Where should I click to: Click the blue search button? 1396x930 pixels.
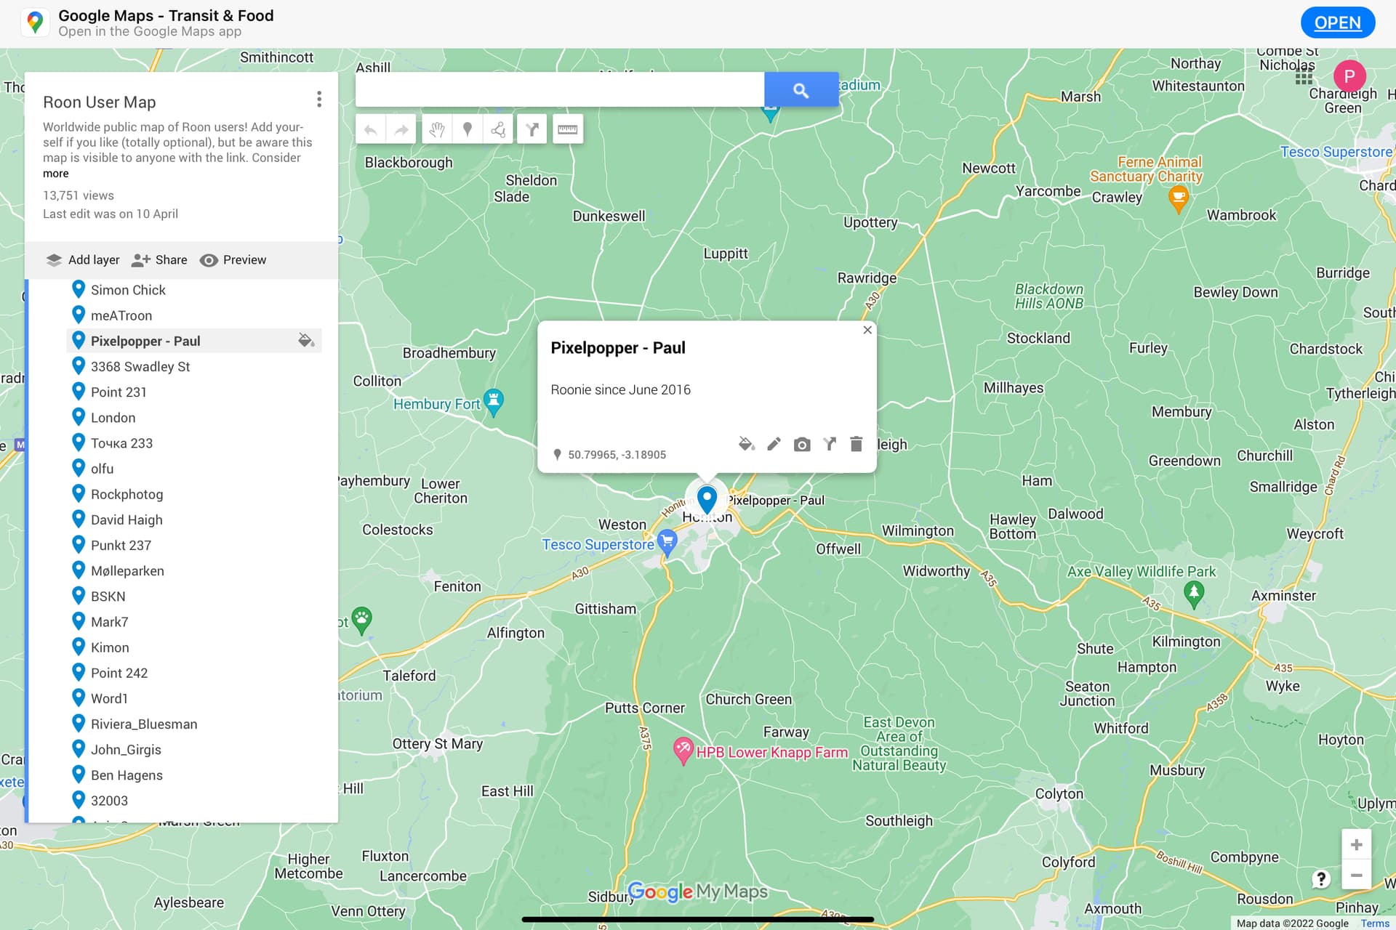(801, 90)
